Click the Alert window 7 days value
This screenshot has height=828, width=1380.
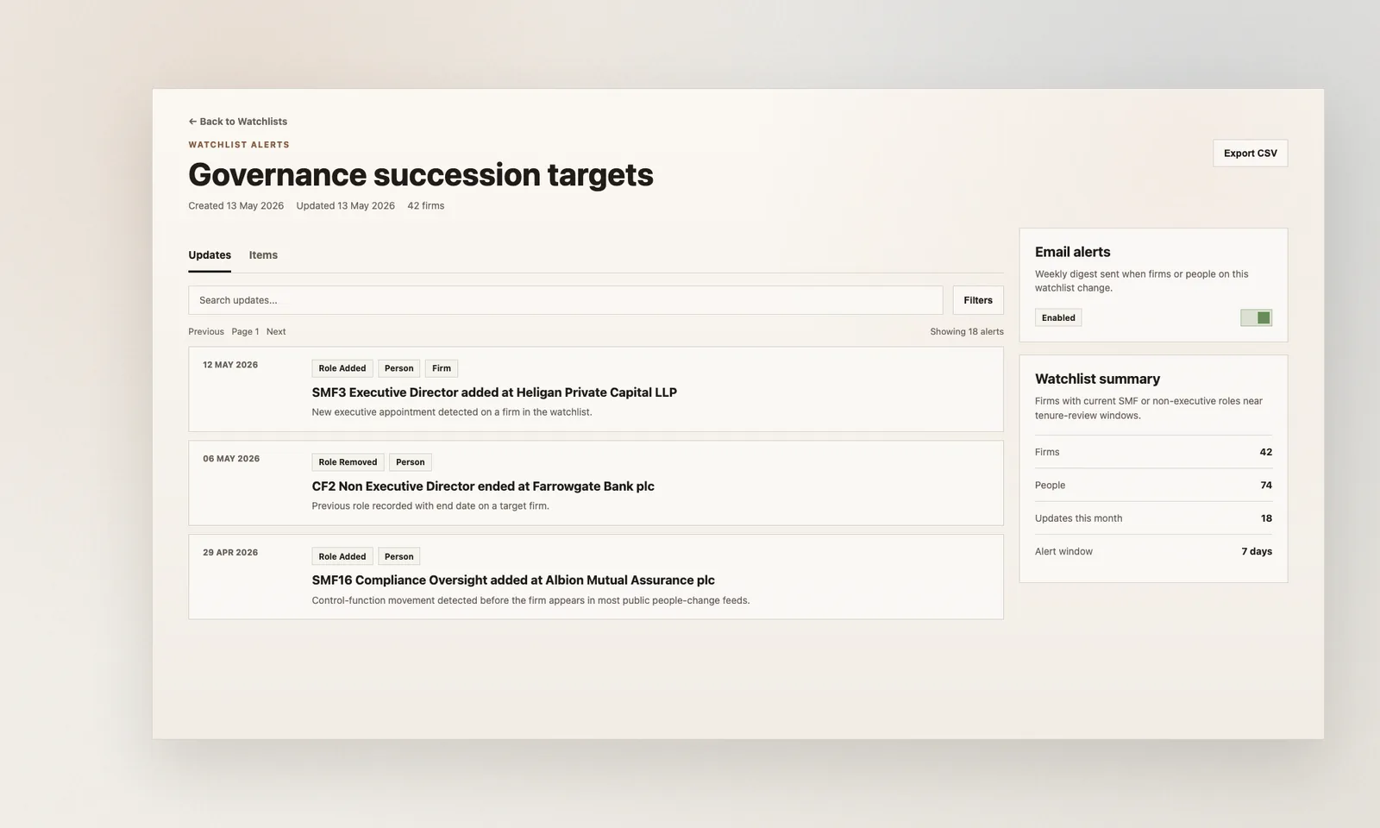coord(1257,552)
